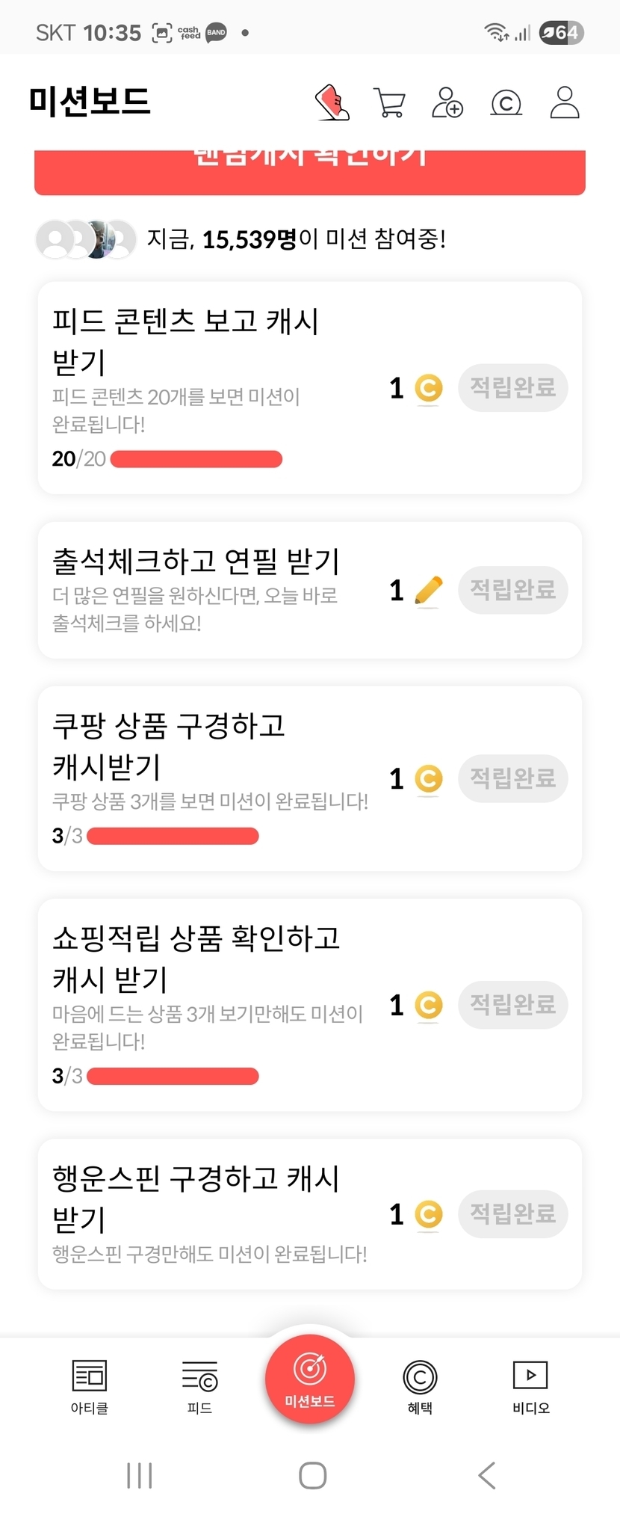Tap the 20/20 feed progress bar
The image size is (620, 1517).
(196, 459)
